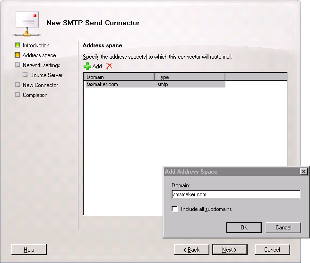Close the Add Address Space dialog
This screenshot has width=310, height=263.
click(303, 172)
